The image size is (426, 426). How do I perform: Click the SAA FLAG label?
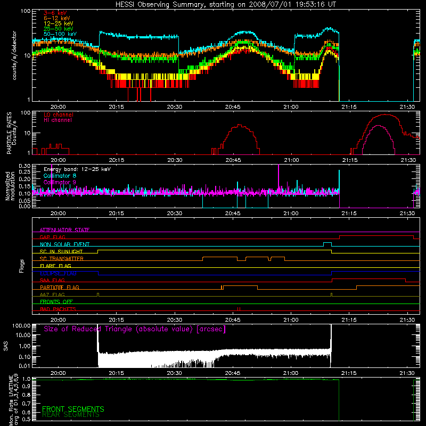pos(52,280)
